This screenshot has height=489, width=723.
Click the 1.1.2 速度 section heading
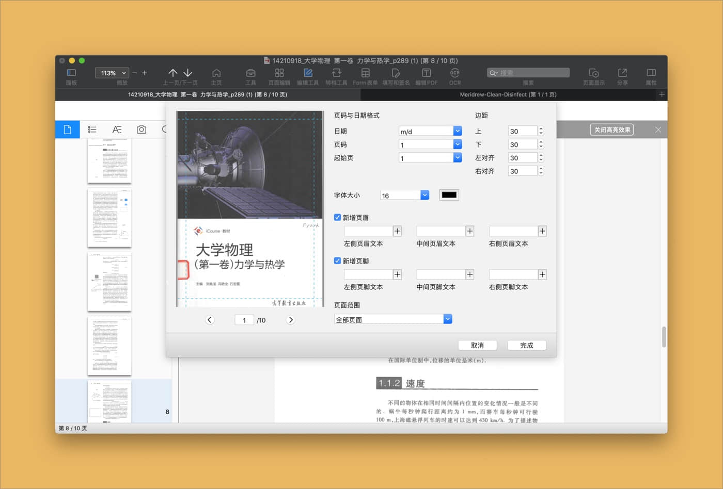tap(401, 383)
